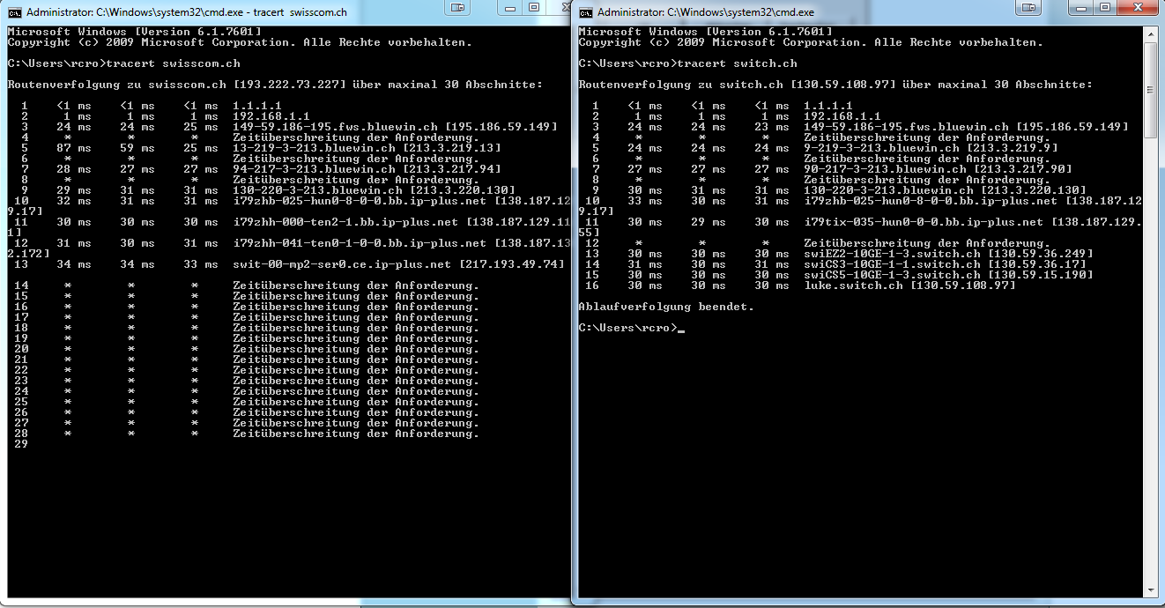Click the scroll up arrow in the right console
This screenshot has width=1165, height=608.
[x=1150, y=34]
